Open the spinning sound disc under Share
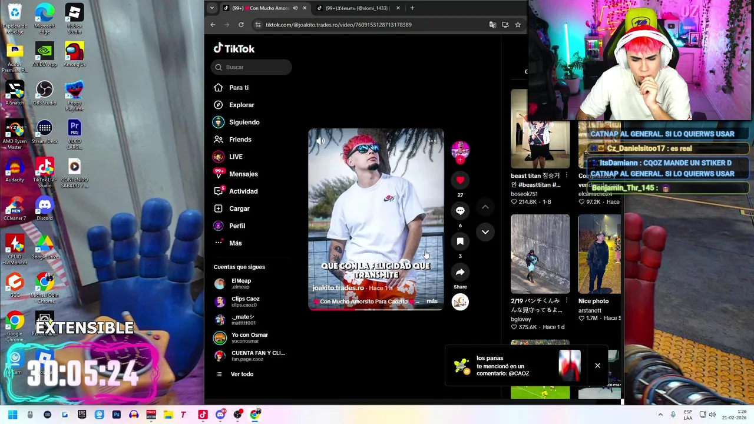The width and height of the screenshot is (754, 424). 460,302
